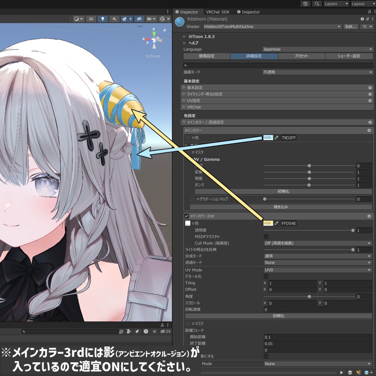Screen dimensions: 376x376
Task: Switch to second Inspector tab
Action: point(249,12)
